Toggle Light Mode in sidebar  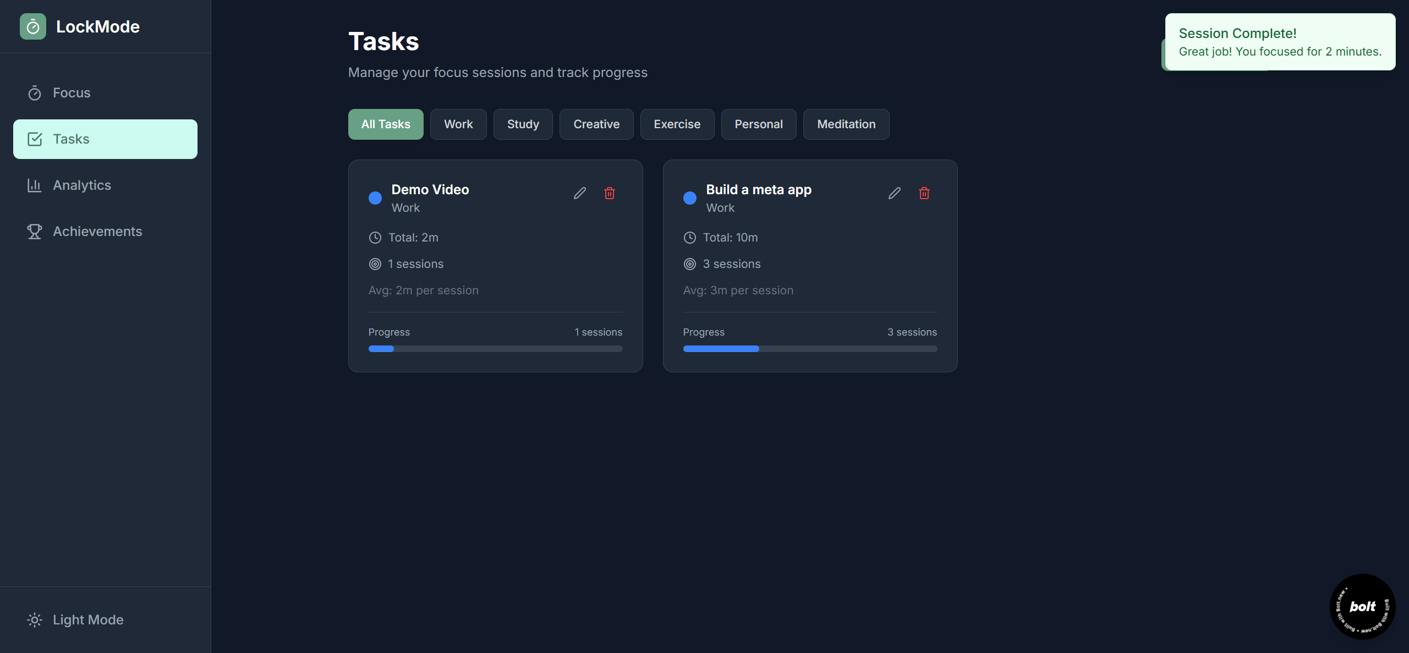[x=76, y=619]
